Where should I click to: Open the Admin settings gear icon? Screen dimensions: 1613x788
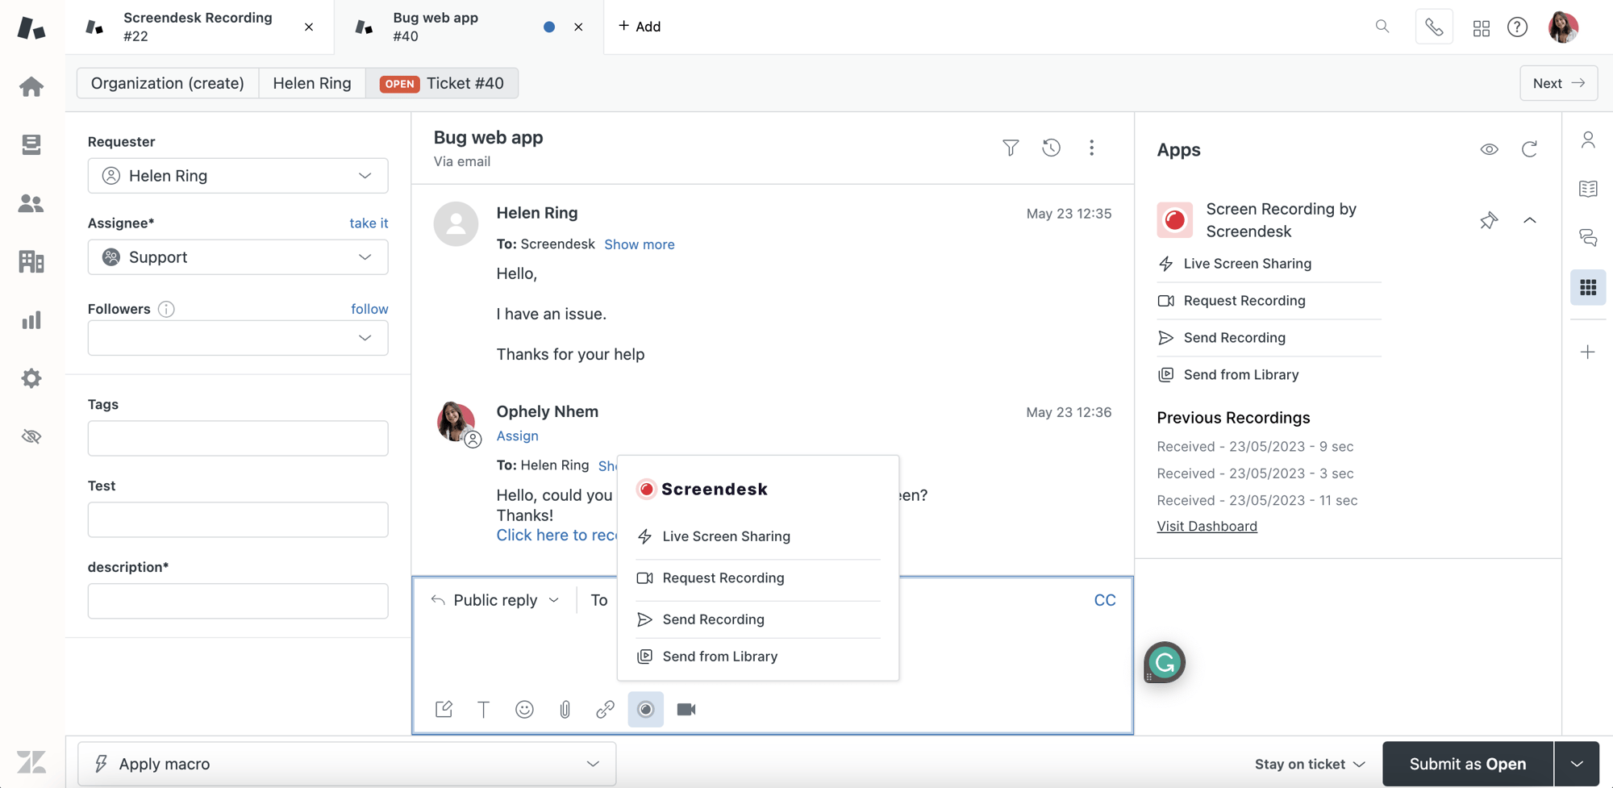tap(31, 377)
